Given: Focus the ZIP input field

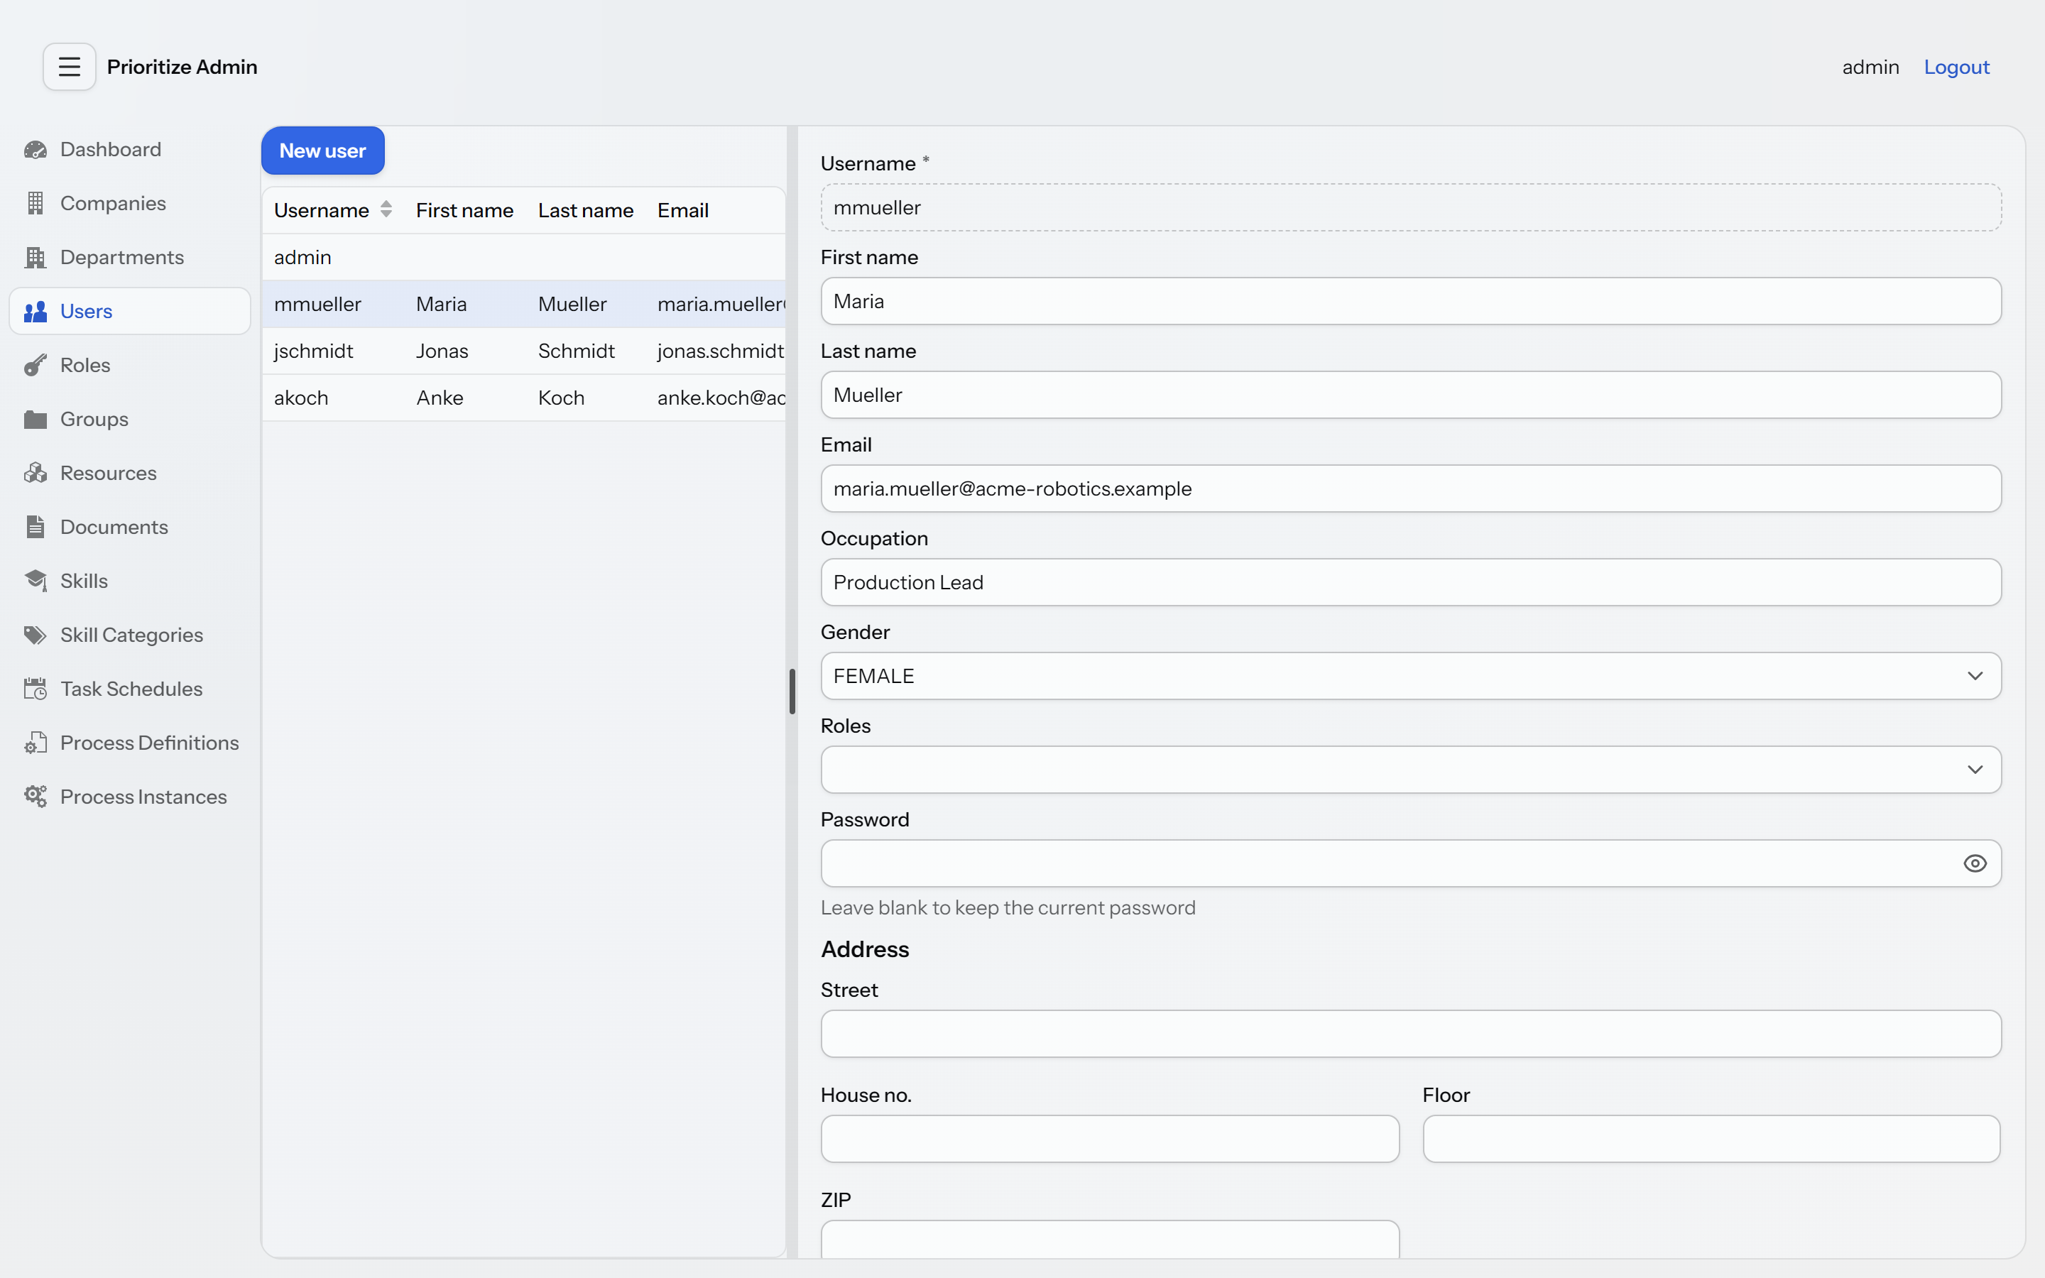Looking at the screenshot, I should 1111,1240.
